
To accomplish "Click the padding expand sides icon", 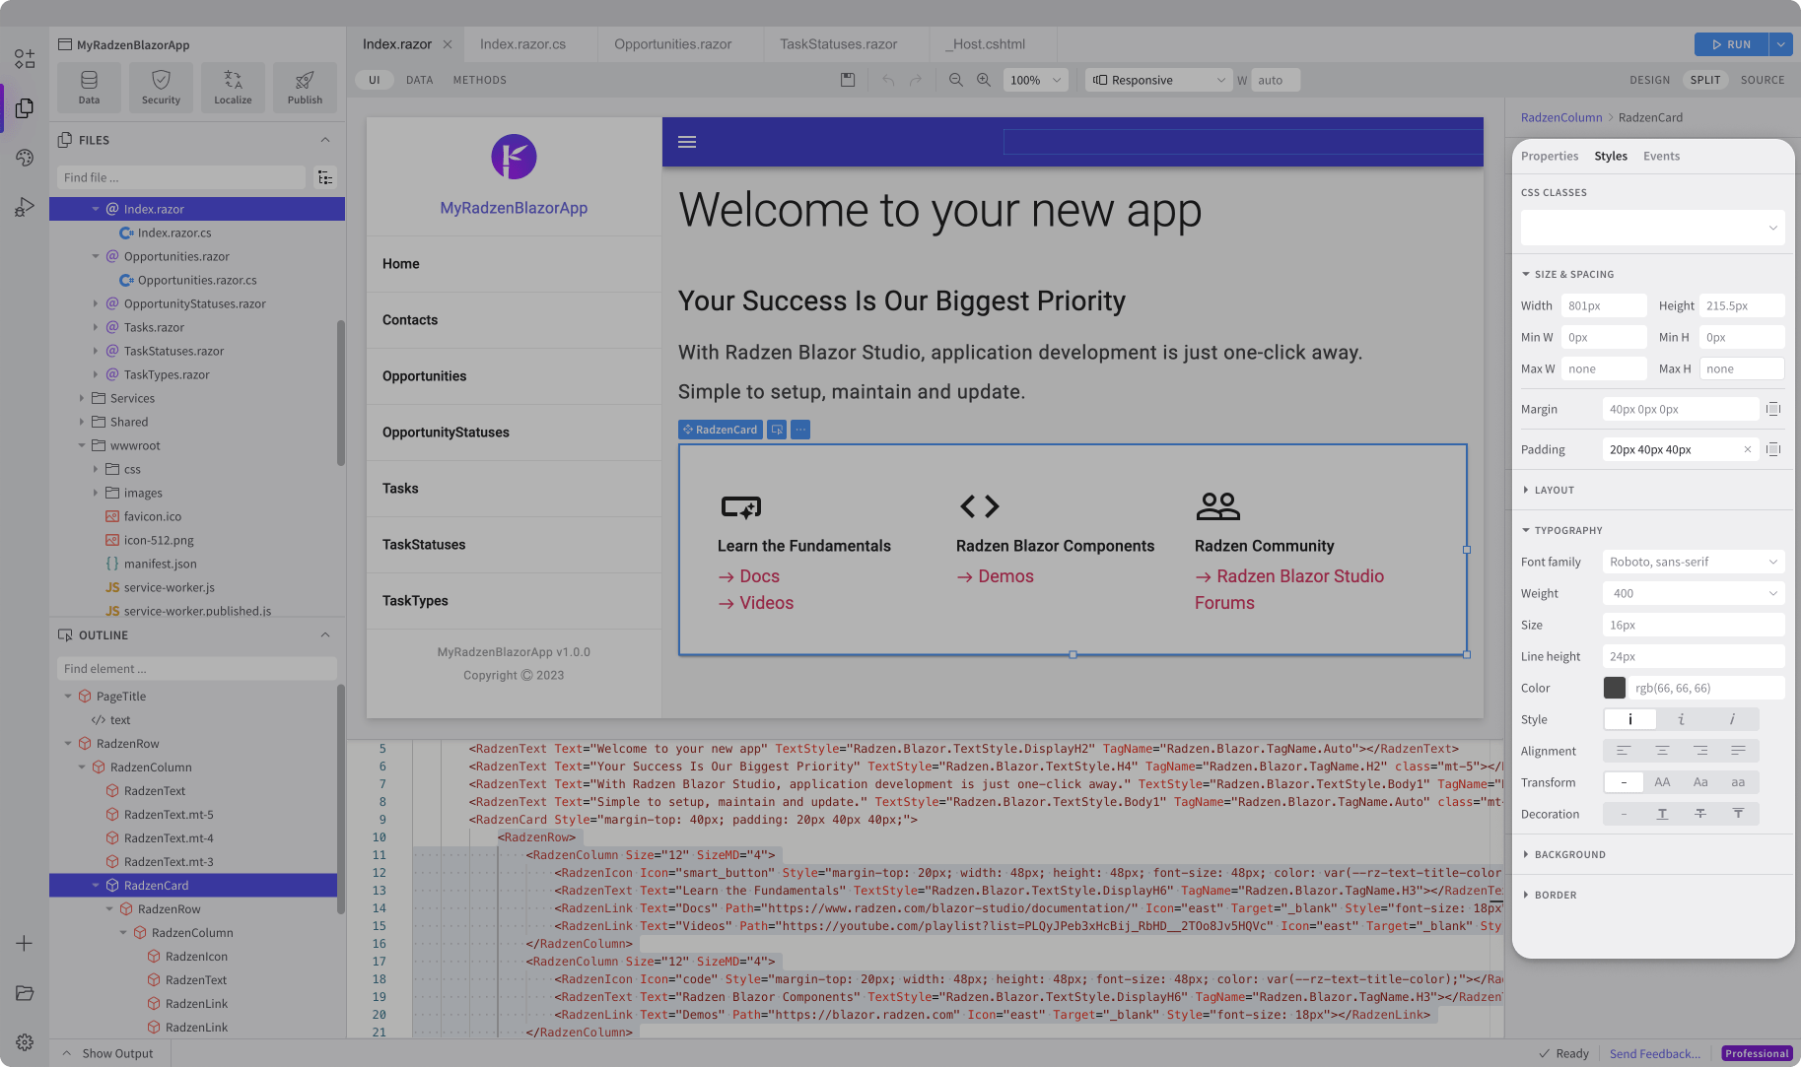I will (x=1773, y=449).
